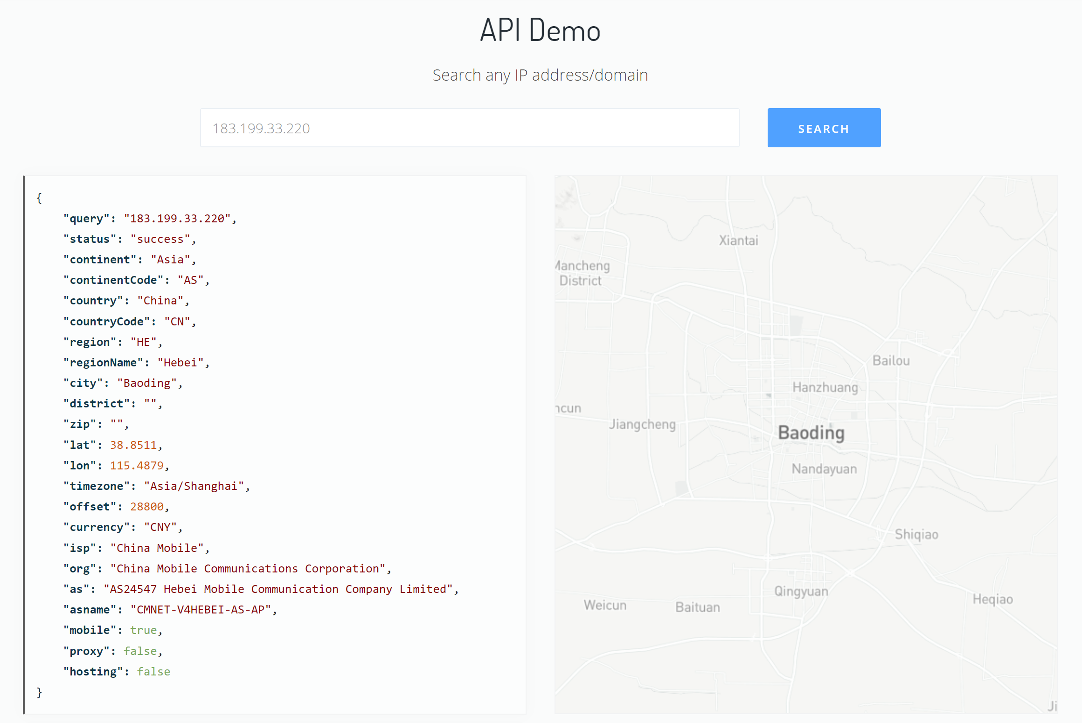Click the lat value 38.8511
The image size is (1082, 723).
tap(133, 445)
